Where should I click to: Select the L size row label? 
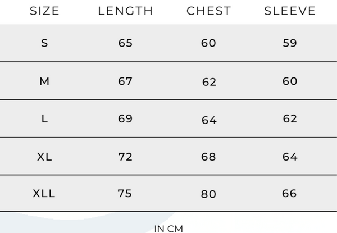tap(44, 119)
